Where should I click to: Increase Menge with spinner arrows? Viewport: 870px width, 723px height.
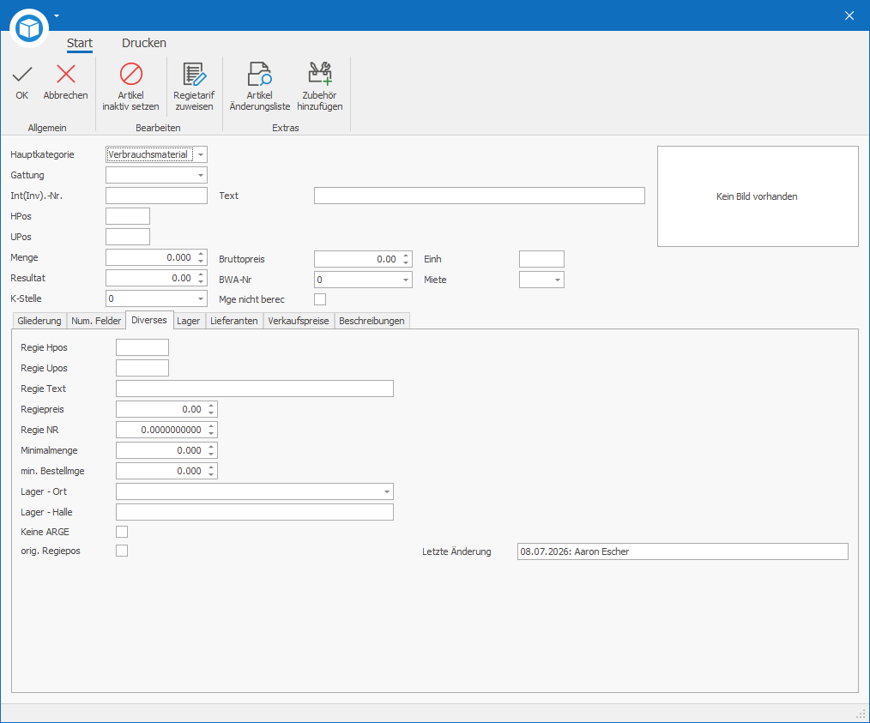pos(201,254)
